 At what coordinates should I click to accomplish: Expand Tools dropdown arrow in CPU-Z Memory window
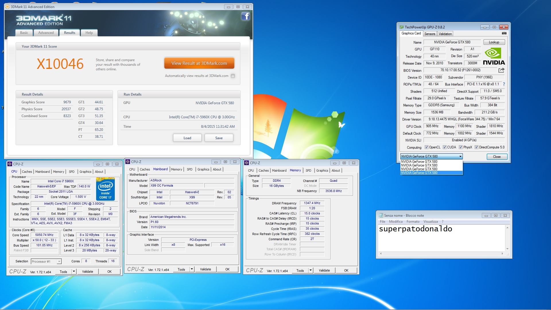point(311,270)
